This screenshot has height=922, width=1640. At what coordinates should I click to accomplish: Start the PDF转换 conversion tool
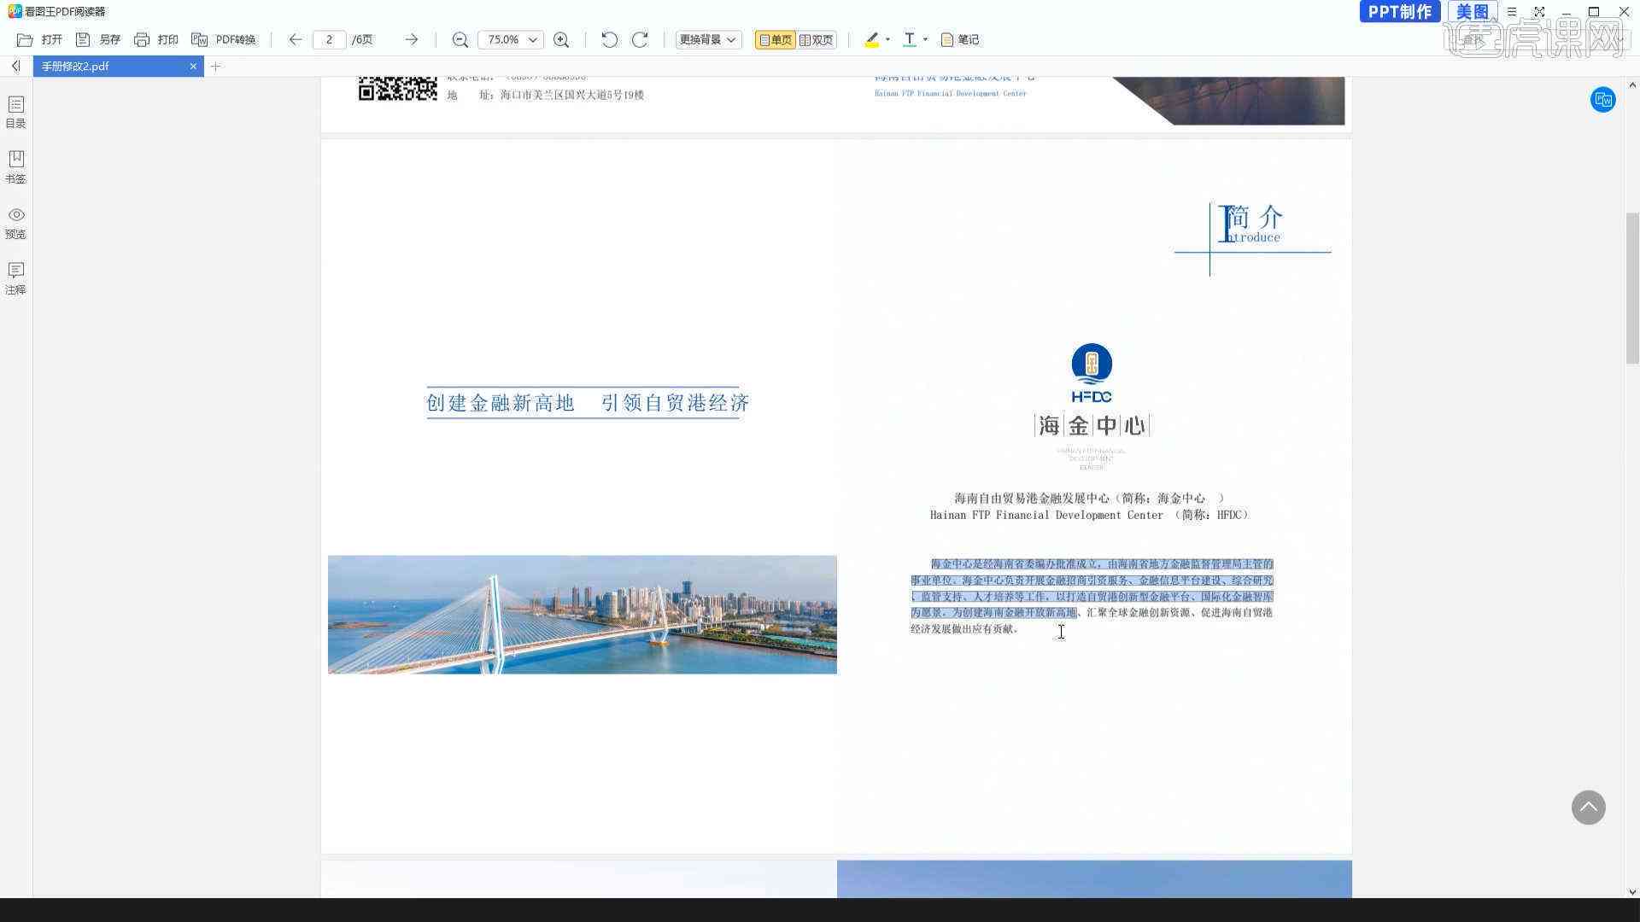[x=224, y=39]
